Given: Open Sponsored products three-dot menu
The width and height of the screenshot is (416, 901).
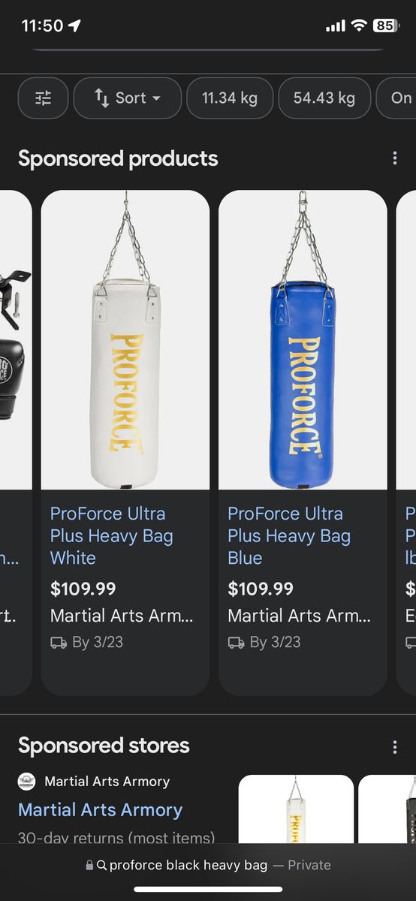Looking at the screenshot, I should 395,158.
